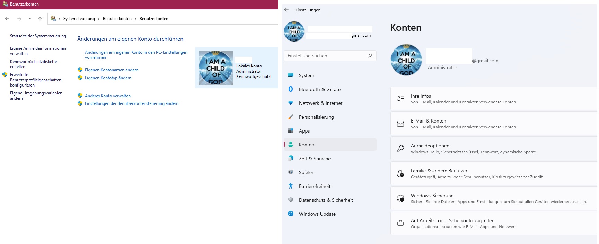This screenshot has width=599, height=244.
Task: Click Anderes Konto verwalten
Action: click(x=108, y=96)
